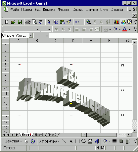Expand the font name dropdown
The image size is (138, 152).
coord(38,29)
